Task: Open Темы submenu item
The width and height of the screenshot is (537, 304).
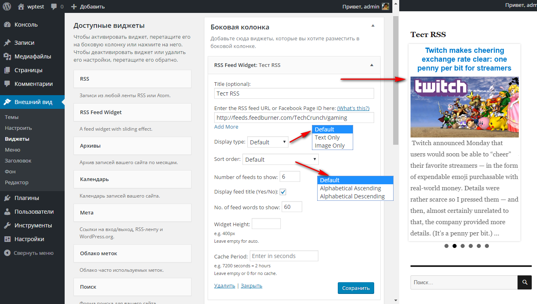Action: [x=12, y=117]
